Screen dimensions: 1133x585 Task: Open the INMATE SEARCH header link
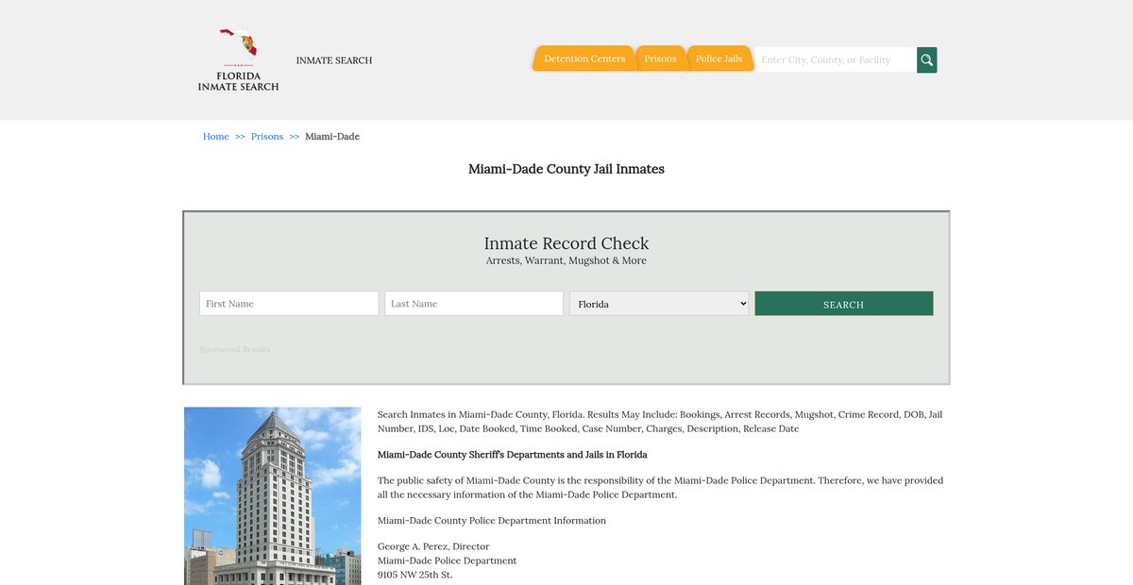pos(334,60)
